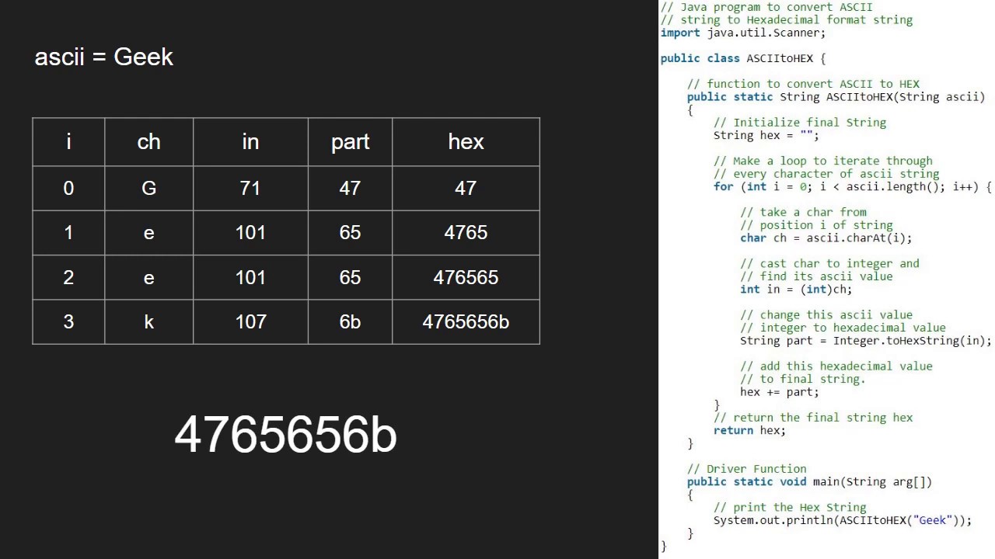
Task: Click the "47" cell under hex column
Action: [x=466, y=188]
